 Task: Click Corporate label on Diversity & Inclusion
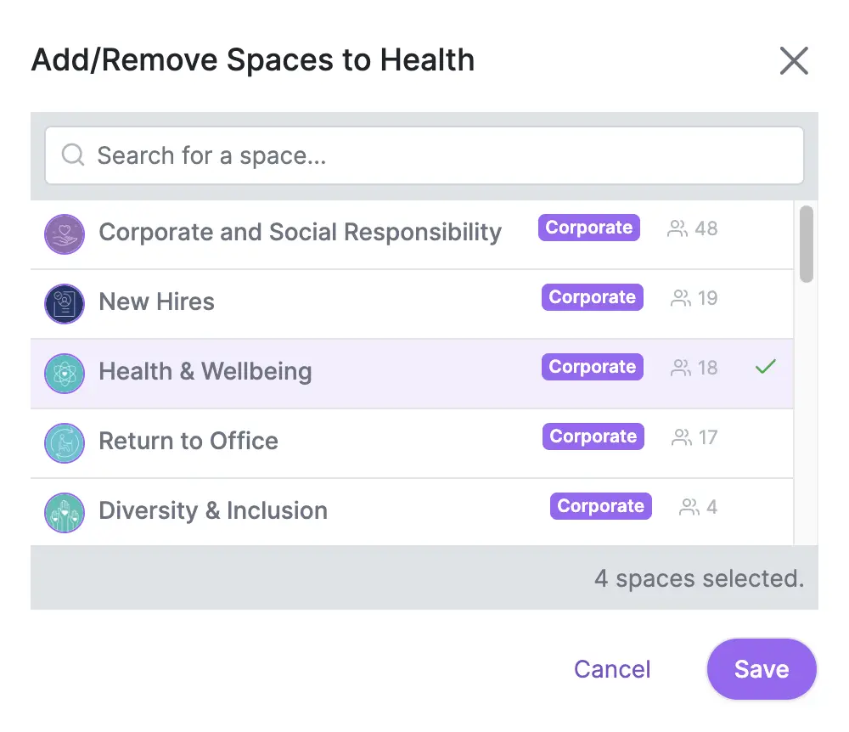click(x=601, y=505)
